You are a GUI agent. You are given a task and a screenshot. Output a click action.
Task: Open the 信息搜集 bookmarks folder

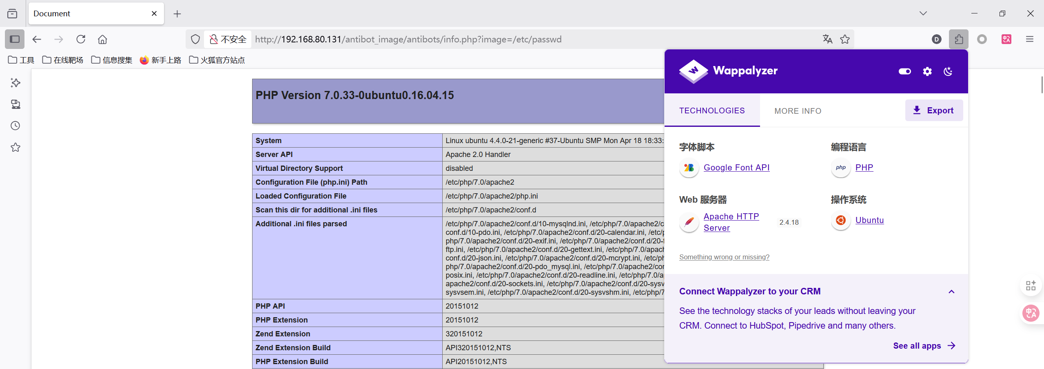pyautogui.click(x=112, y=60)
